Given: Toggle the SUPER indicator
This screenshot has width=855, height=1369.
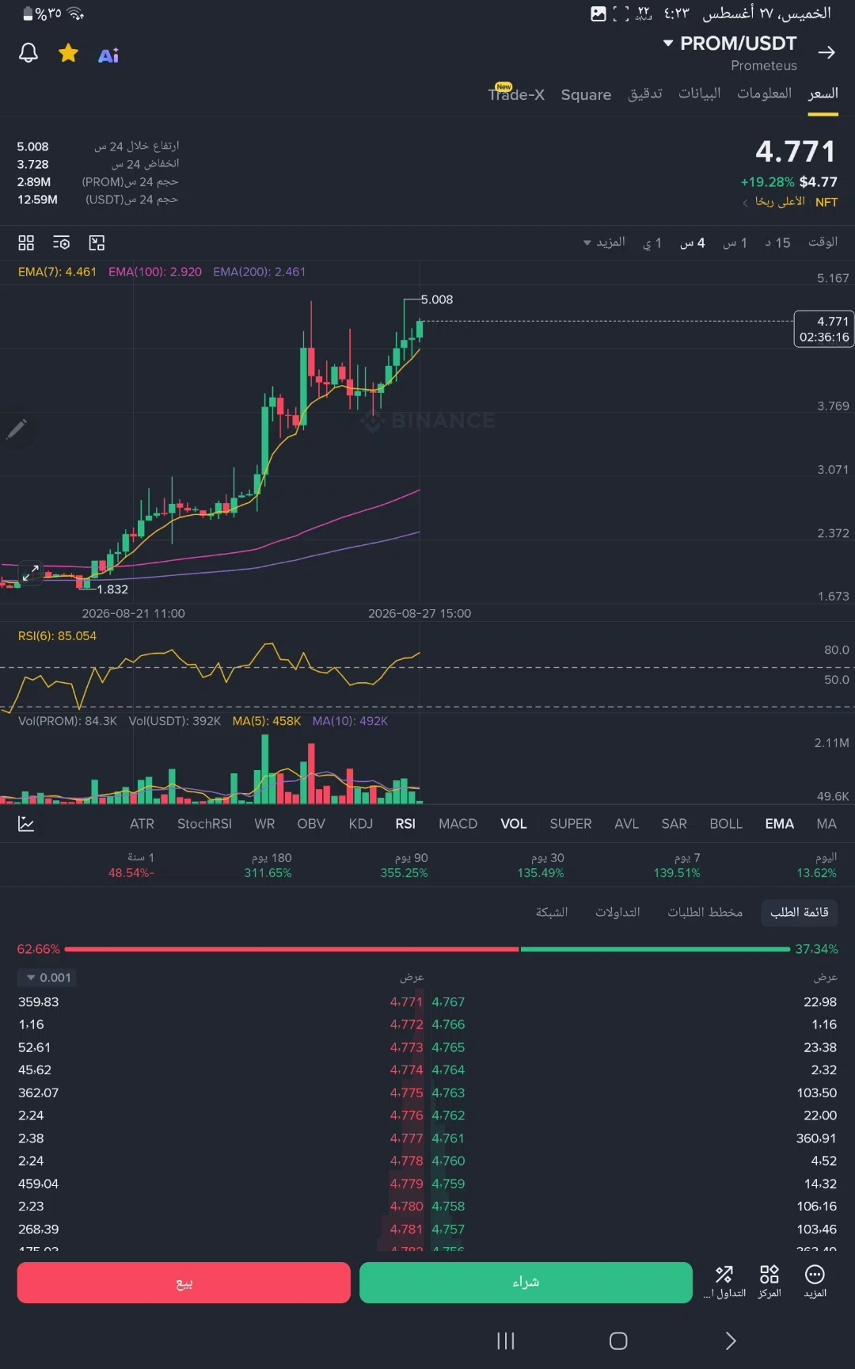Looking at the screenshot, I should pyautogui.click(x=571, y=824).
